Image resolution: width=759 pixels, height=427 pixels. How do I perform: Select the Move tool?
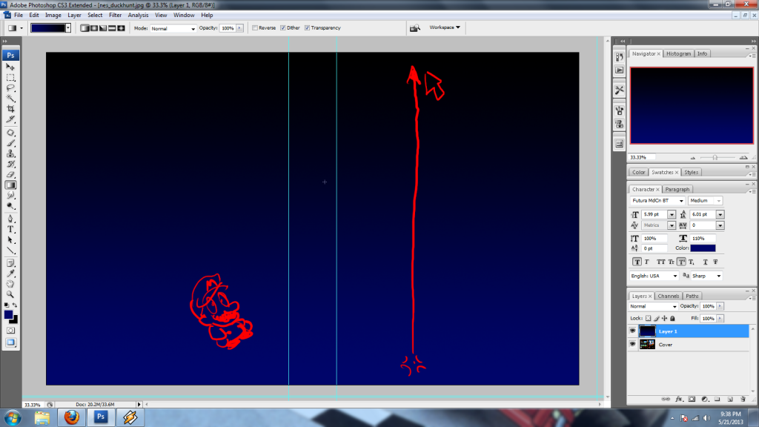(10, 67)
